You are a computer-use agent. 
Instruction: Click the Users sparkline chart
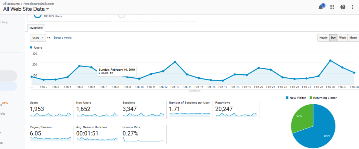51,115
